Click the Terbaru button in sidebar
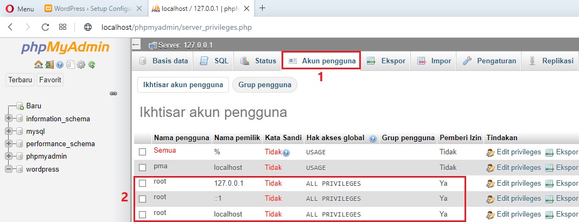The image size is (579, 222). pos(20,80)
